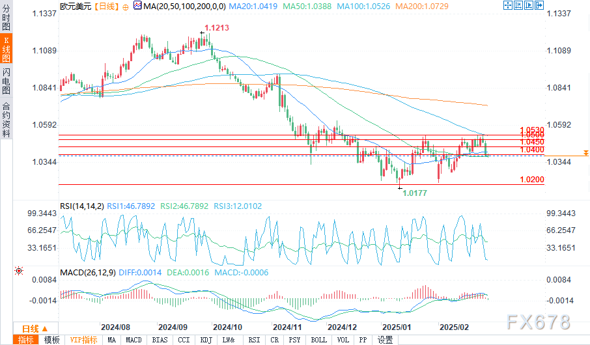Click the CCI indicator button

(x=184, y=340)
